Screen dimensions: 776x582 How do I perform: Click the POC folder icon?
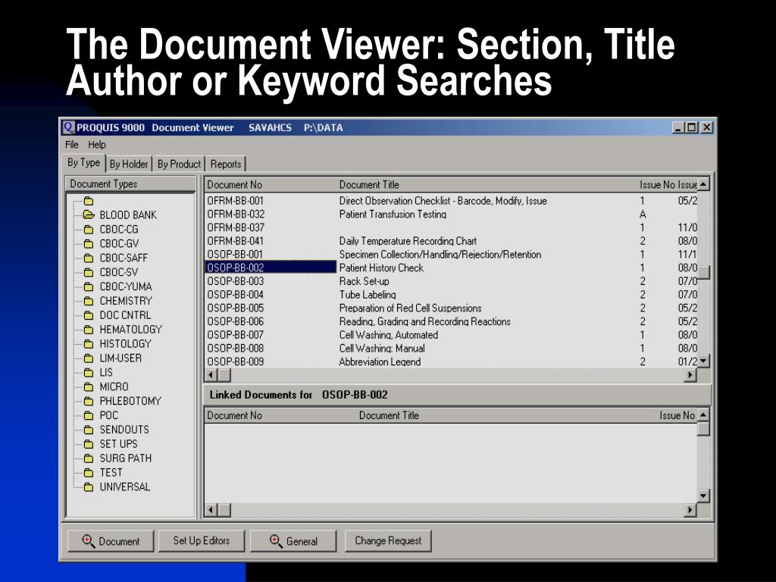click(89, 415)
